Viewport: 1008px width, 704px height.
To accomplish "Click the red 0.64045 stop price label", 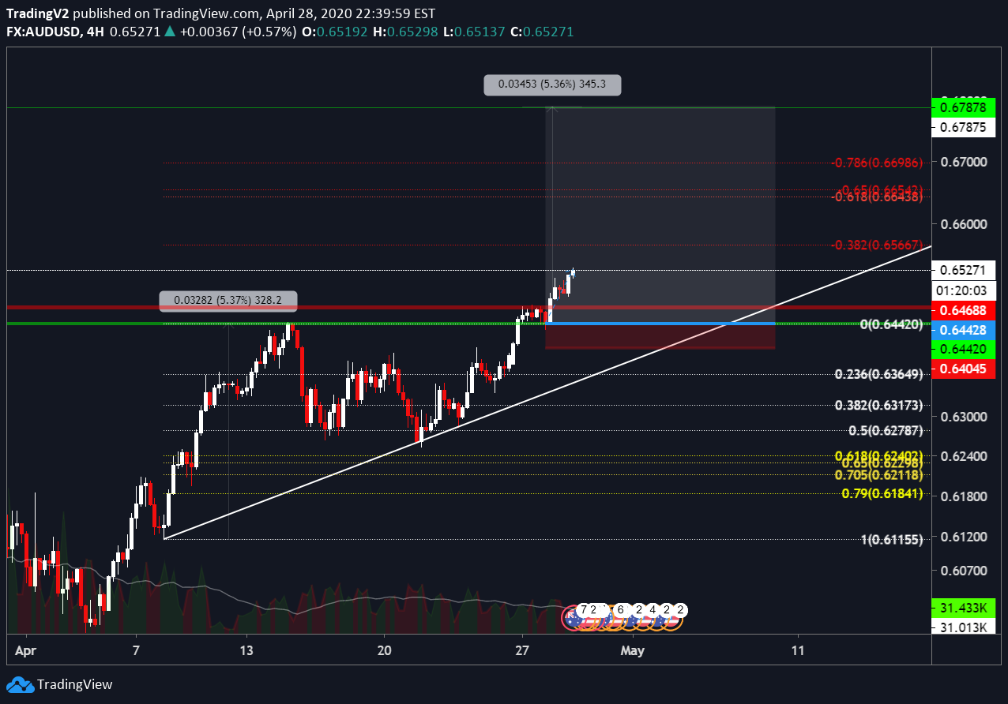I will tap(963, 369).
